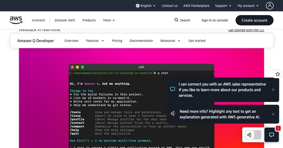
Task: Click the zsh terminal title
Action: click(x=141, y=67)
